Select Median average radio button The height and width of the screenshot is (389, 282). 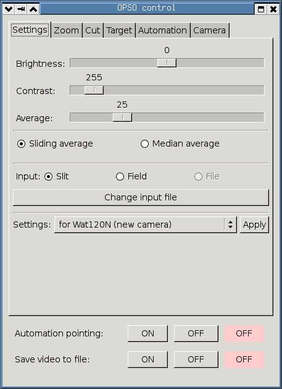pos(144,144)
